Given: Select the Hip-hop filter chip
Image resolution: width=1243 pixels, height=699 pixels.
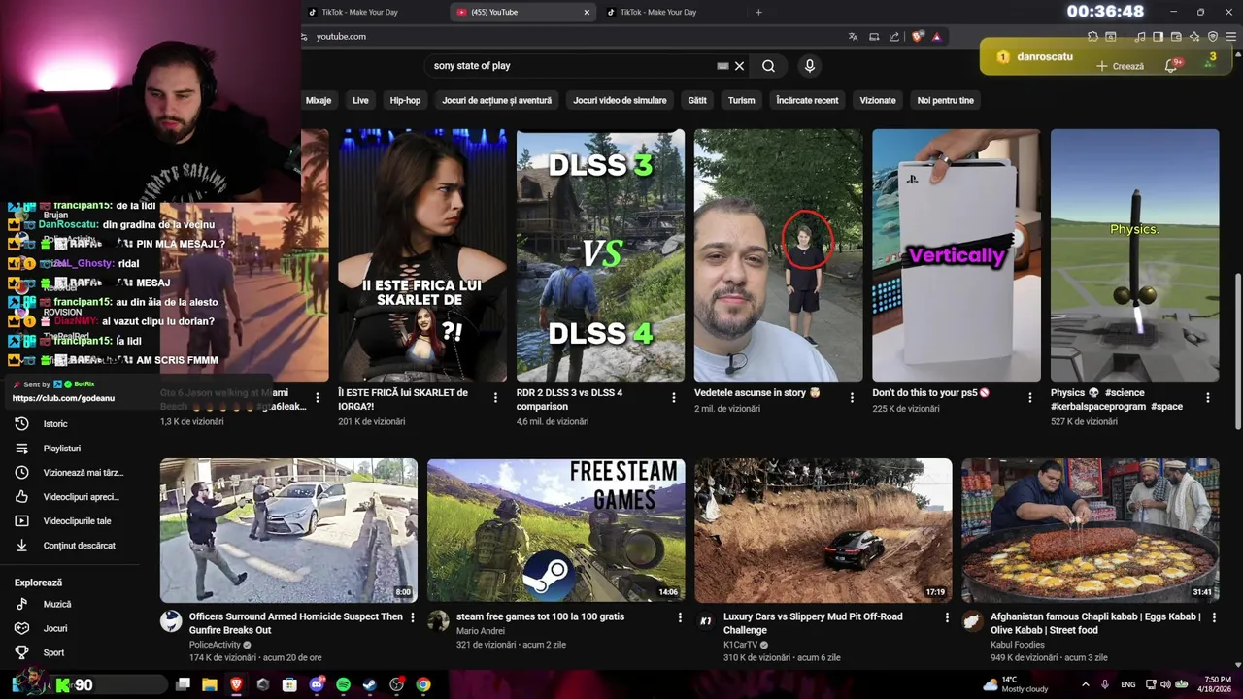Looking at the screenshot, I should click(405, 100).
